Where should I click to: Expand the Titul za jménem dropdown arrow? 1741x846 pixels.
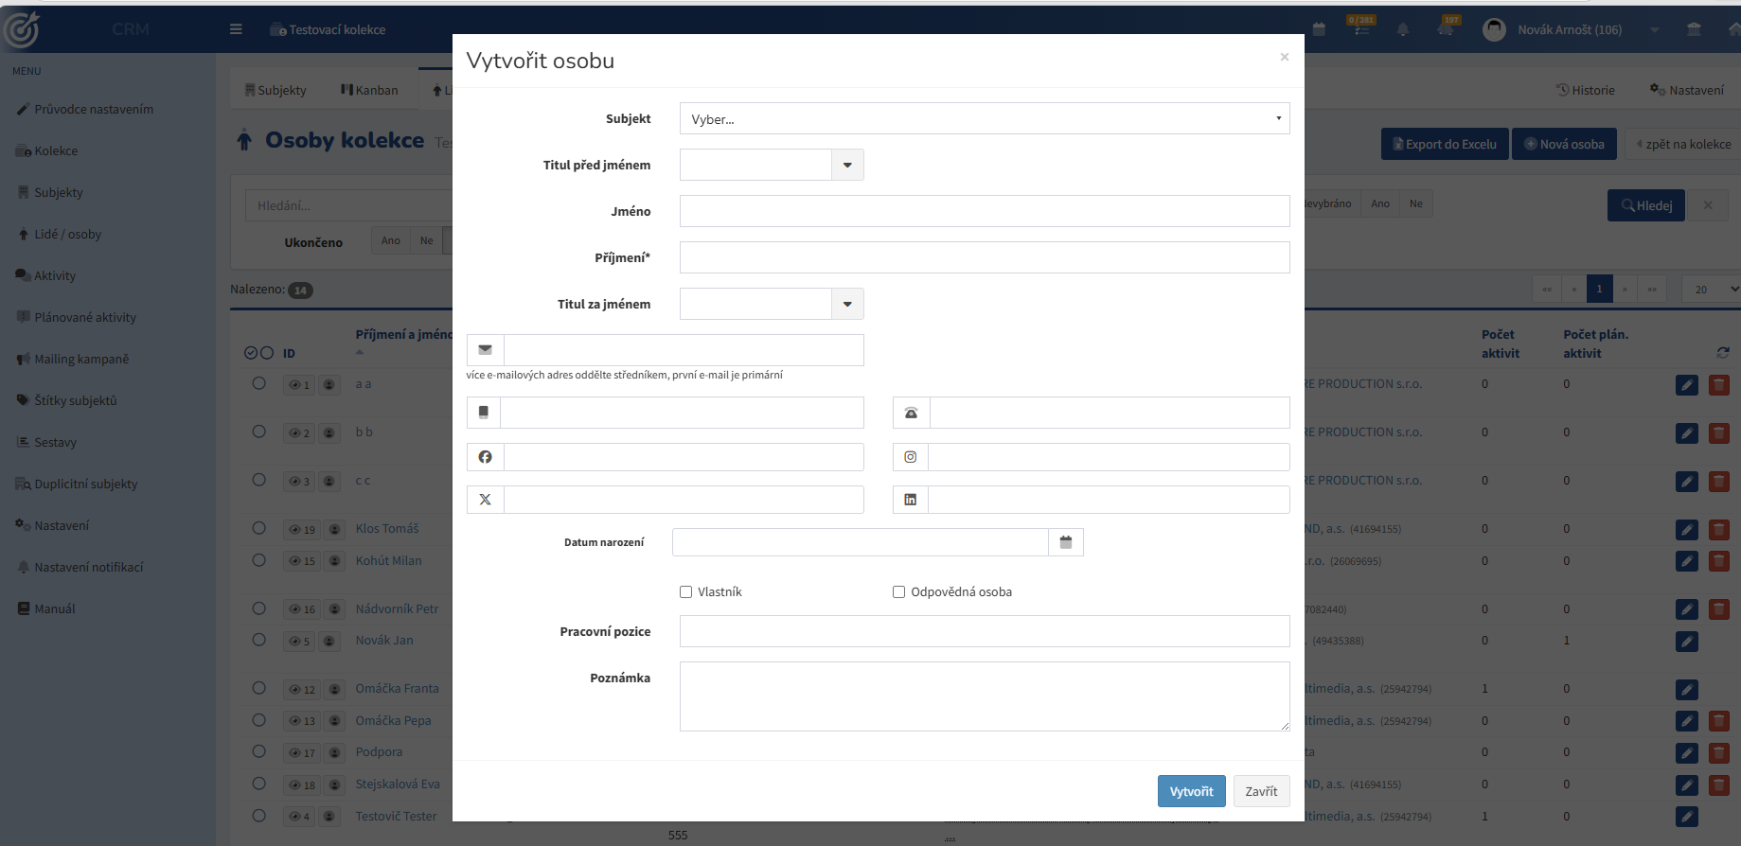(847, 304)
